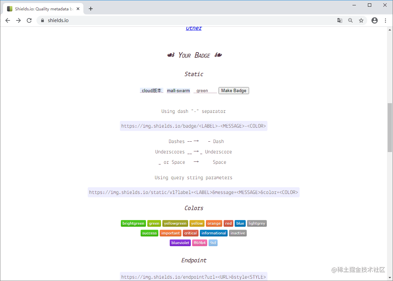The width and height of the screenshot is (393, 281).
Task: Click the Your Badge heading
Action: [x=194, y=55]
